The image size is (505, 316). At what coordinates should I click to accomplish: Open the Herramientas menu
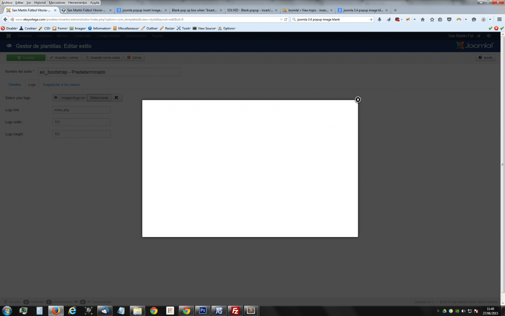click(x=78, y=3)
